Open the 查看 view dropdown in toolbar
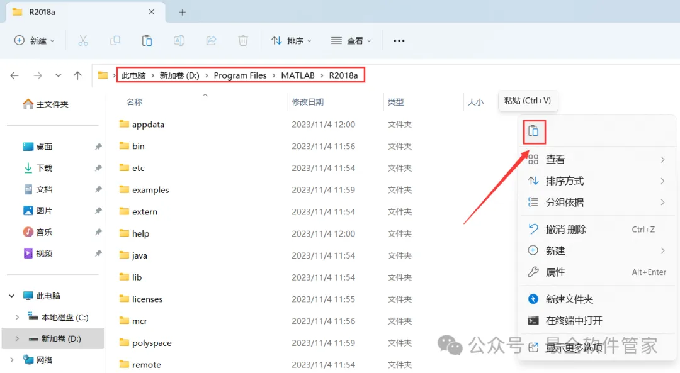 tap(351, 41)
